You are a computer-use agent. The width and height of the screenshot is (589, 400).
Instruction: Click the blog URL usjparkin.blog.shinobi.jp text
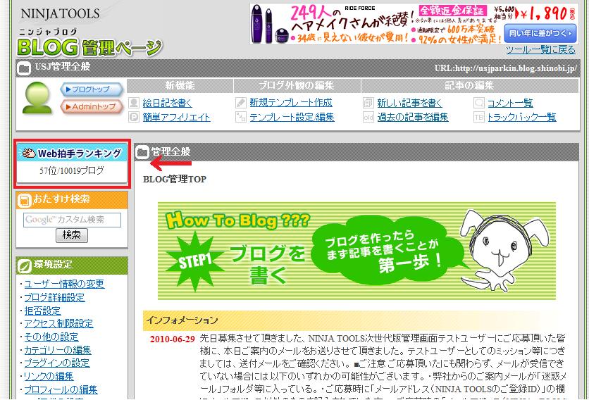506,68
